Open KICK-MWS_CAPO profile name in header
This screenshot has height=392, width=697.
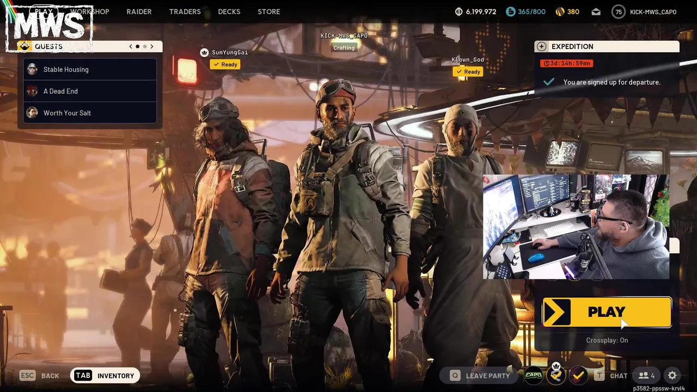pos(653,11)
